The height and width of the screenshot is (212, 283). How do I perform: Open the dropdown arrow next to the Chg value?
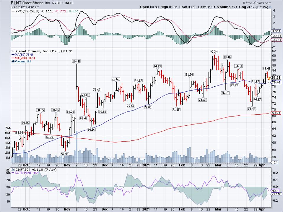(270, 7)
